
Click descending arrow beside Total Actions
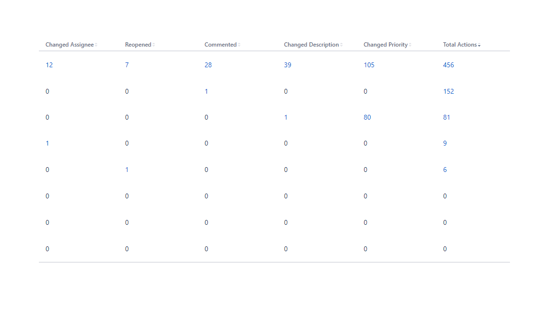479,45
